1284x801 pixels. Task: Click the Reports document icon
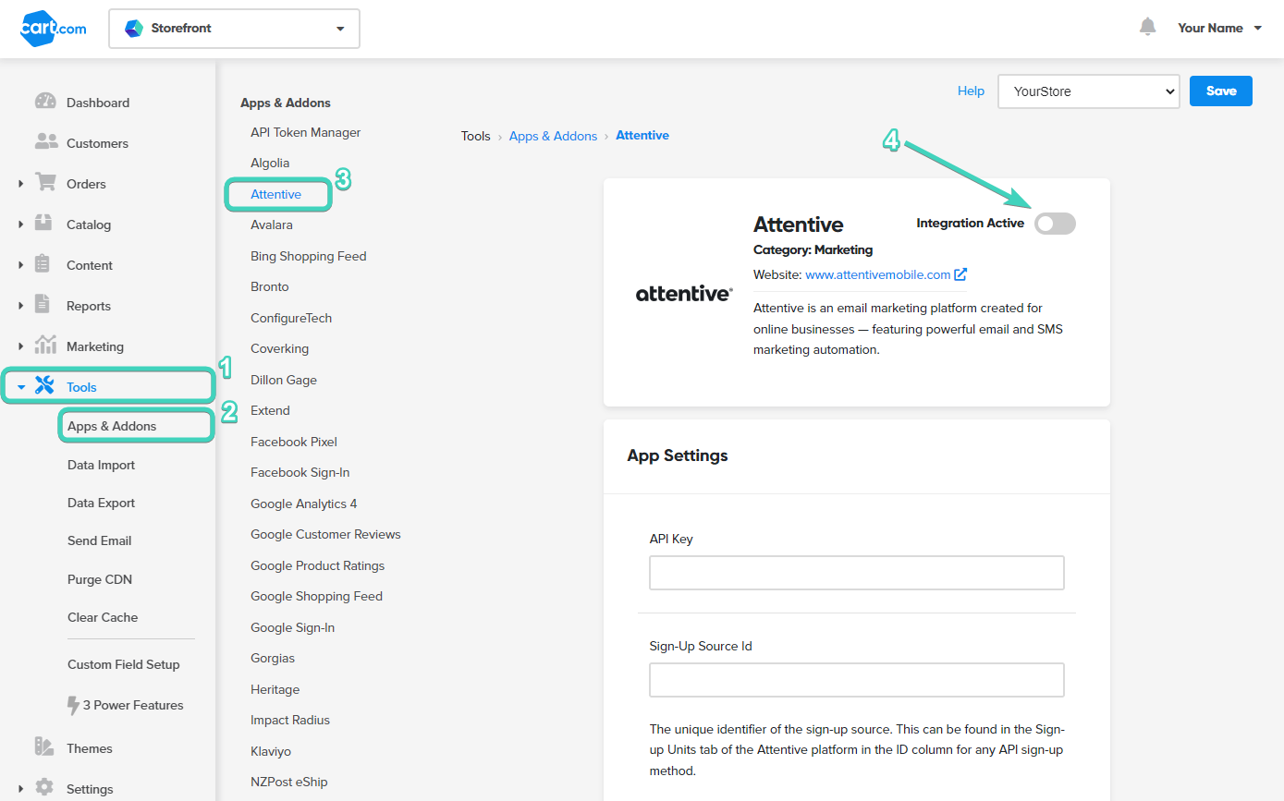[x=43, y=304]
